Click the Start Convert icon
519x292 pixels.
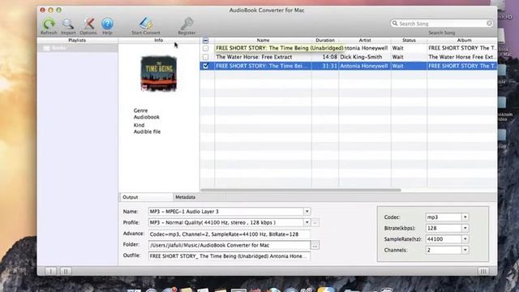click(146, 24)
